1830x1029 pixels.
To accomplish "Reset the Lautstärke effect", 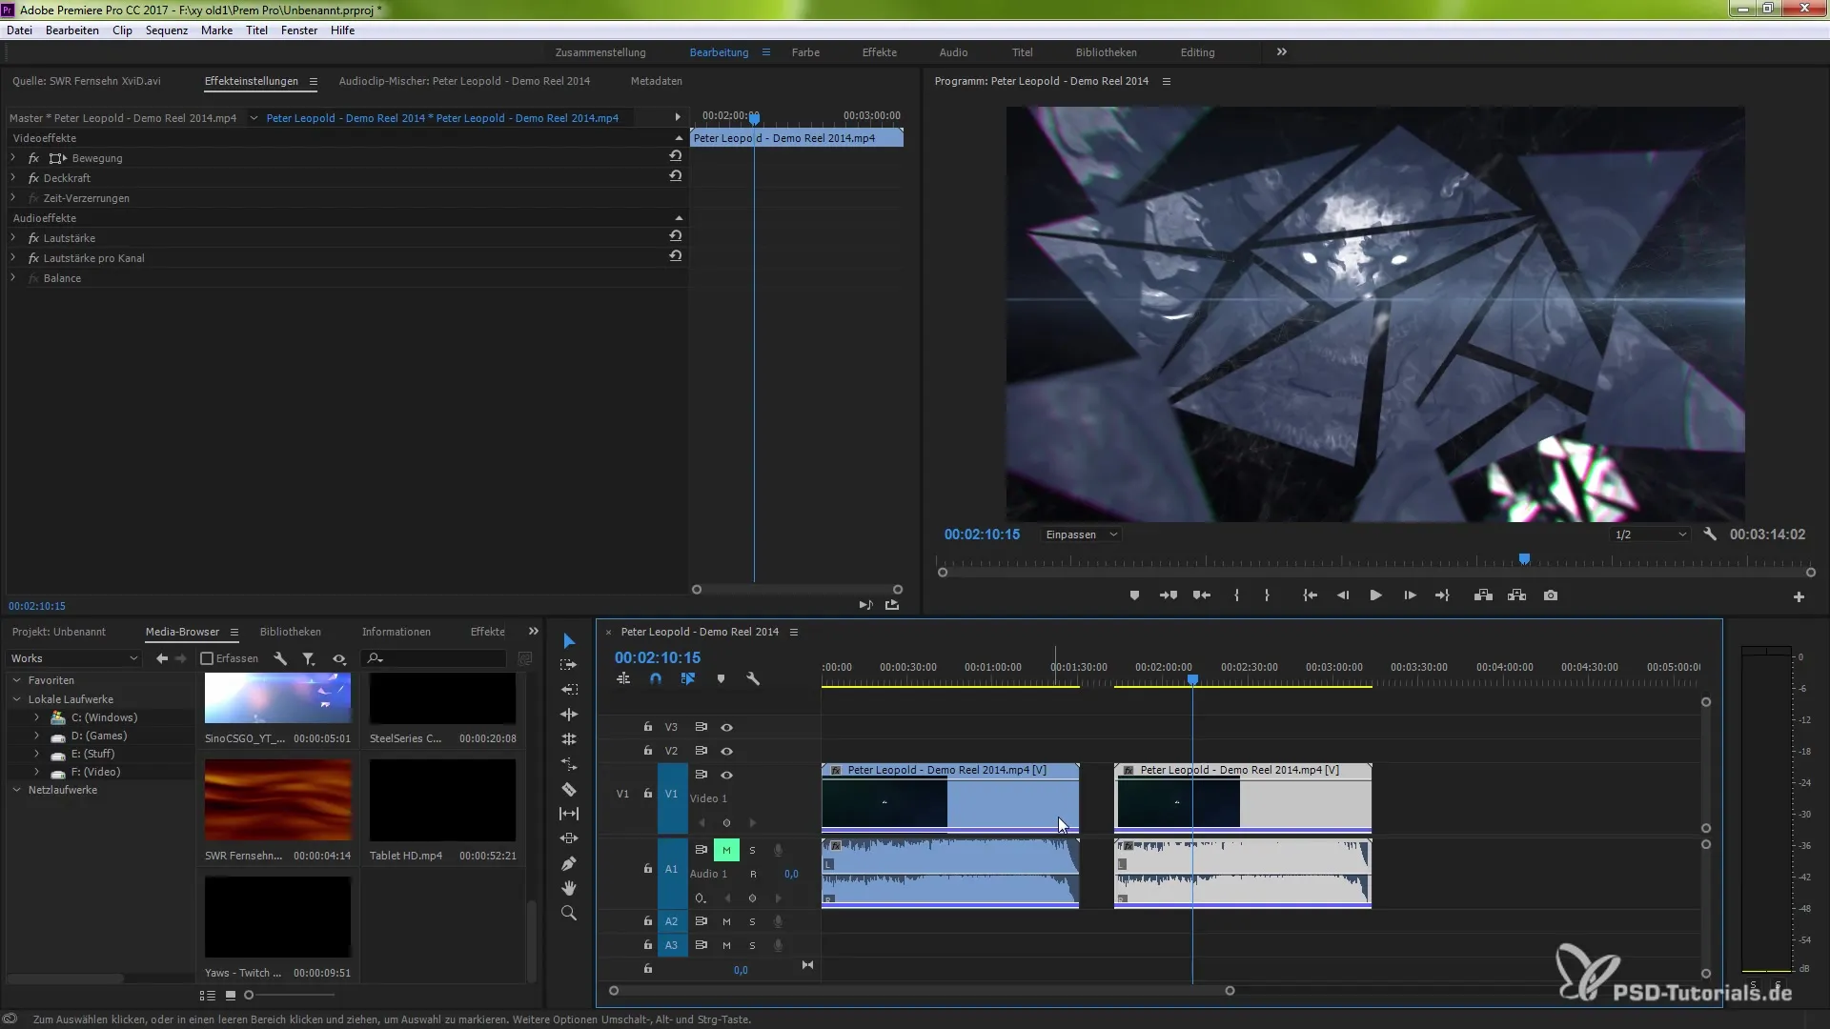I will point(675,236).
